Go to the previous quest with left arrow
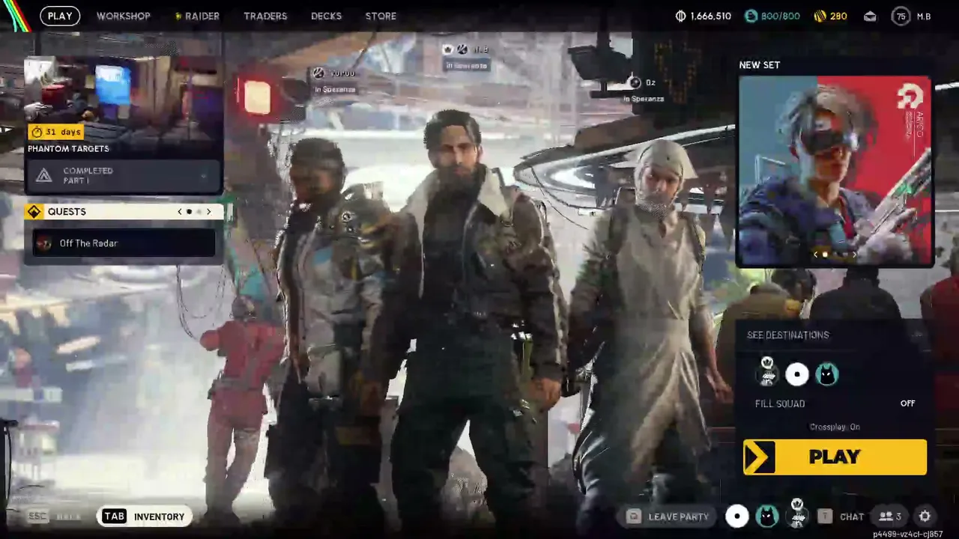Screen dimensions: 959x539 (x=180, y=212)
